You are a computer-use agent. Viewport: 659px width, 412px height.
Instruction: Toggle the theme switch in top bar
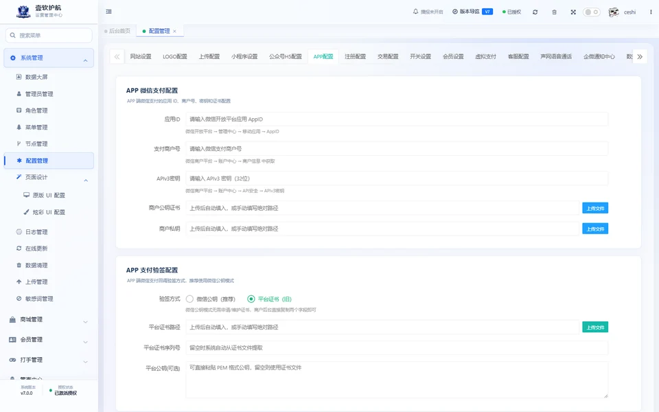pos(591,12)
